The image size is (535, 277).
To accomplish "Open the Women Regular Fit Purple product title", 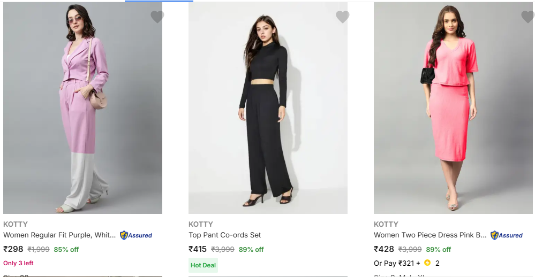I will click(59, 235).
